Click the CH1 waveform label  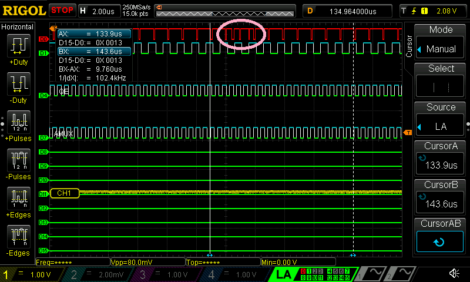(65, 193)
